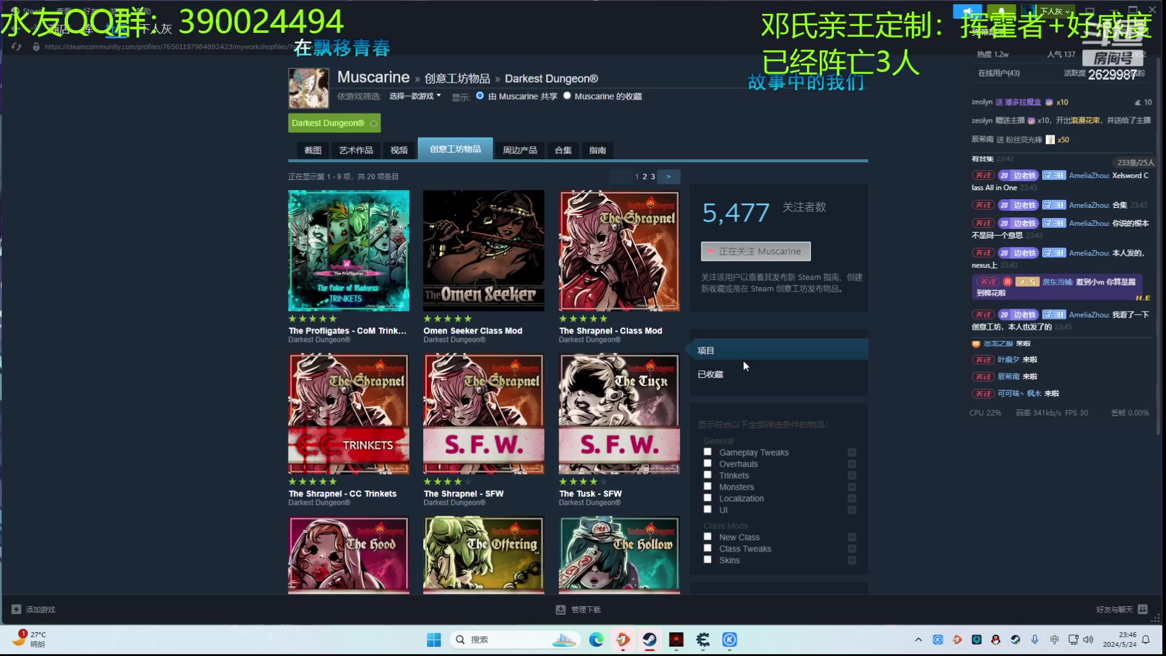The width and height of the screenshot is (1166, 656).
Task: Check the New Class filter
Action: (x=707, y=537)
